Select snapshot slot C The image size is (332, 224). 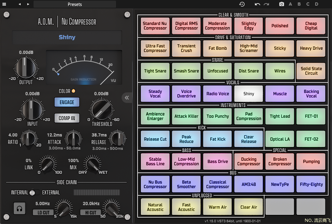(308, 4)
